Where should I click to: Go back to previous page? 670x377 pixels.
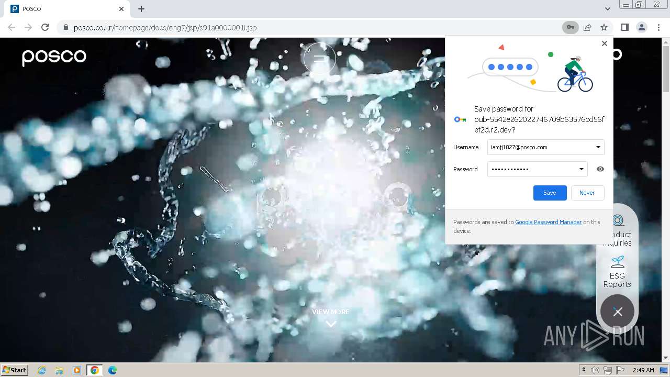pyautogui.click(x=12, y=27)
